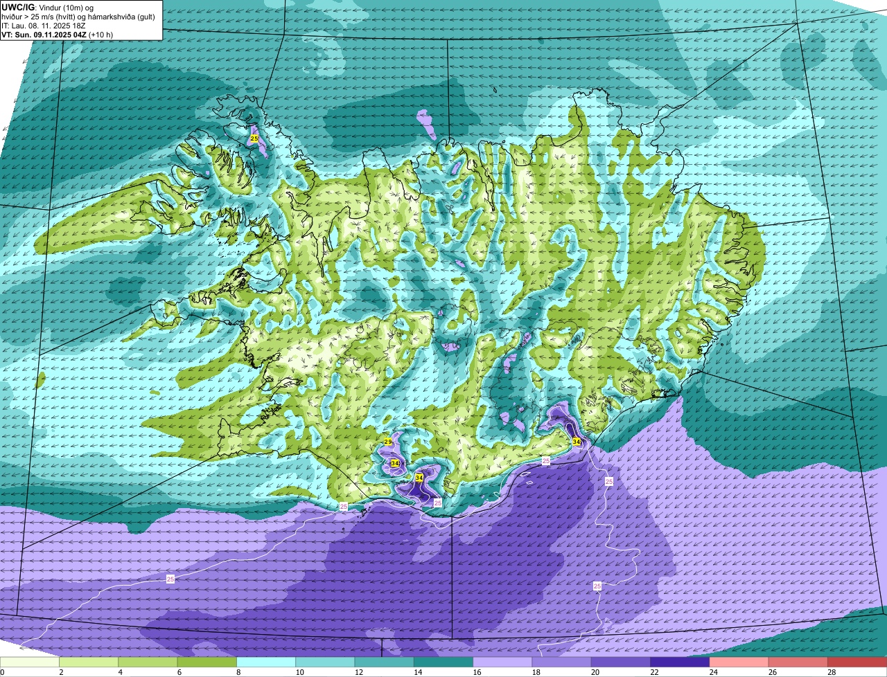Click the salmon 26–28 legend swatch

pos(798,662)
